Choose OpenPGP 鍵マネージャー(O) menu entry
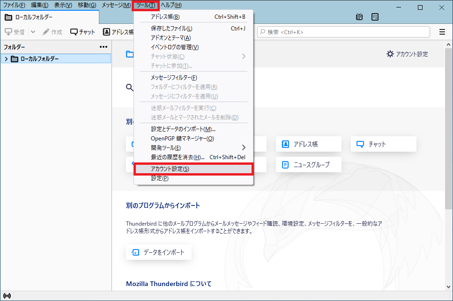Screen dimensions: 453x301 tap(193, 139)
